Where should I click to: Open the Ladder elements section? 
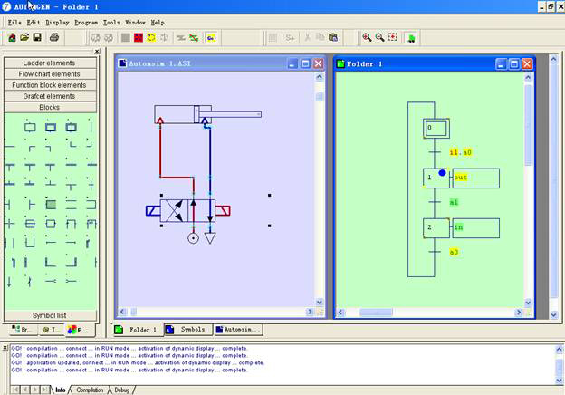[50, 63]
